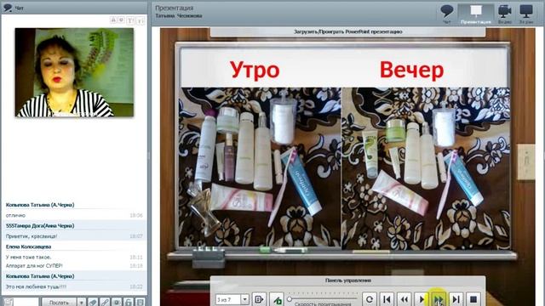Expand the arrow beside "3 из 7"
The width and height of the screenshot is (545, 306).
pos(245,299)
